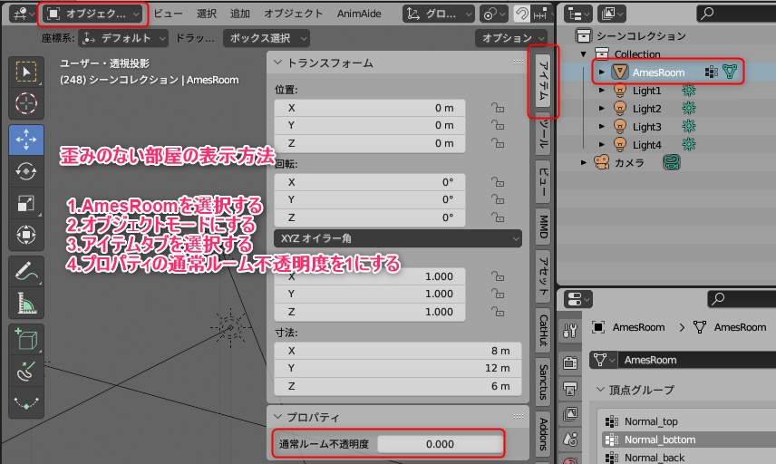The width and height of the screenshot is (776, 464).
Task: Click Light3 light data icon in outliner
Action: pos(689,127)
